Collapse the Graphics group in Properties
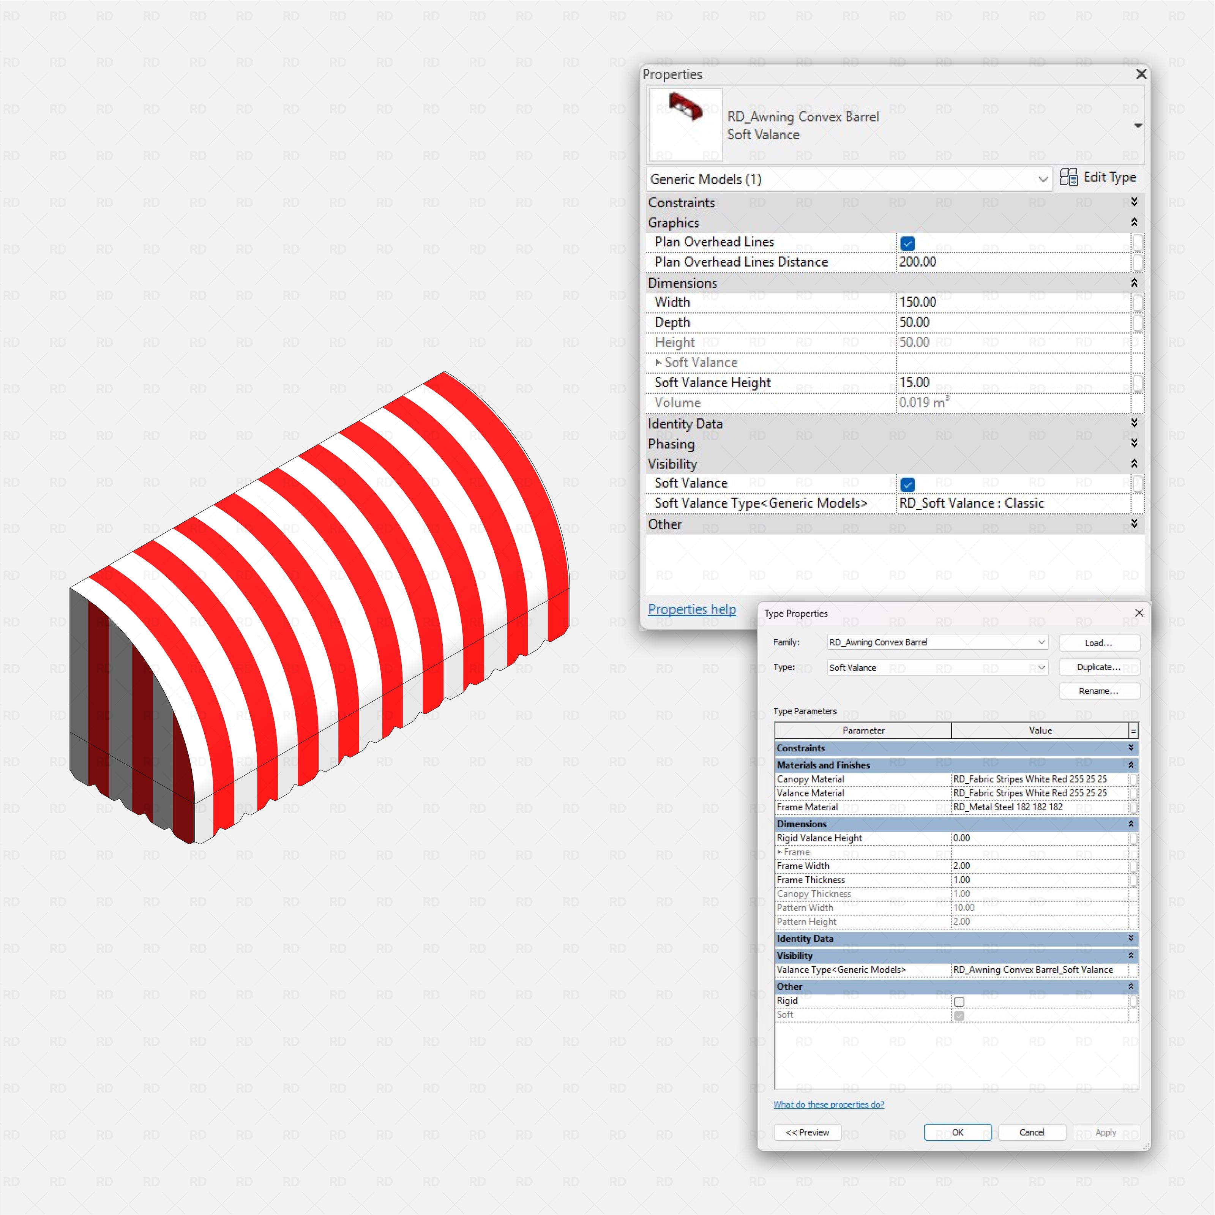The image size is (1215, 1215). [x=1134, y=222]
